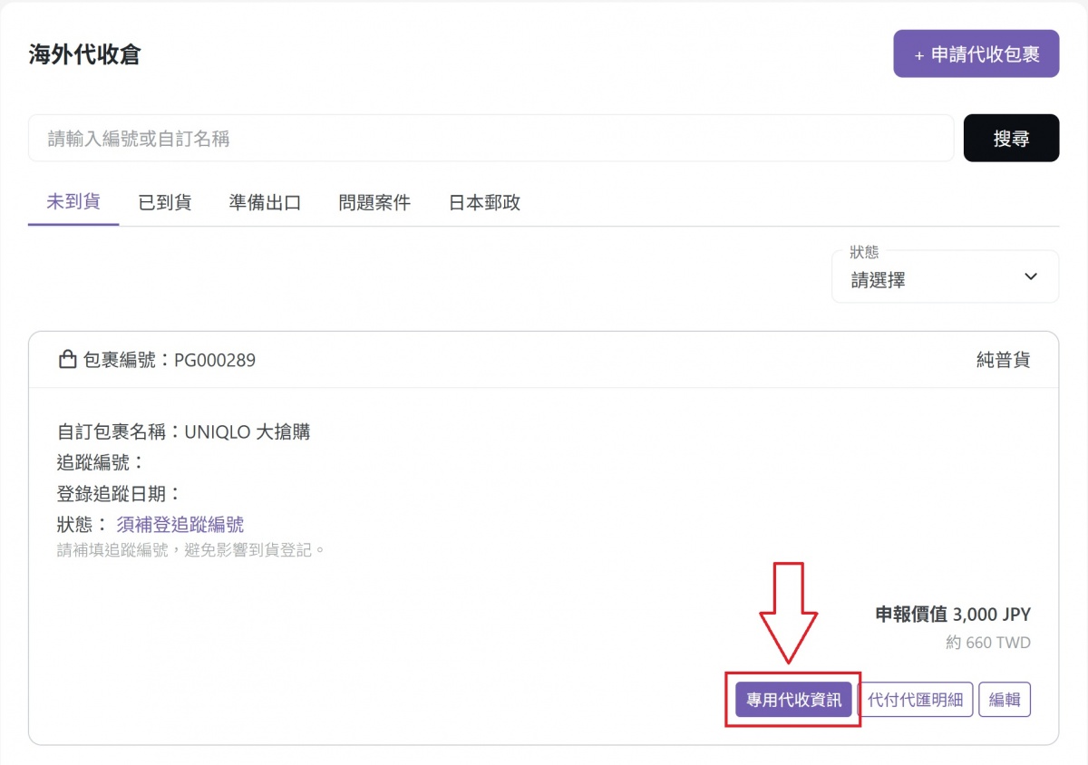Focus the 請輸入編號或自訂名稱 search field
This screenshot has width=1088, height=765.
(491, 138)
